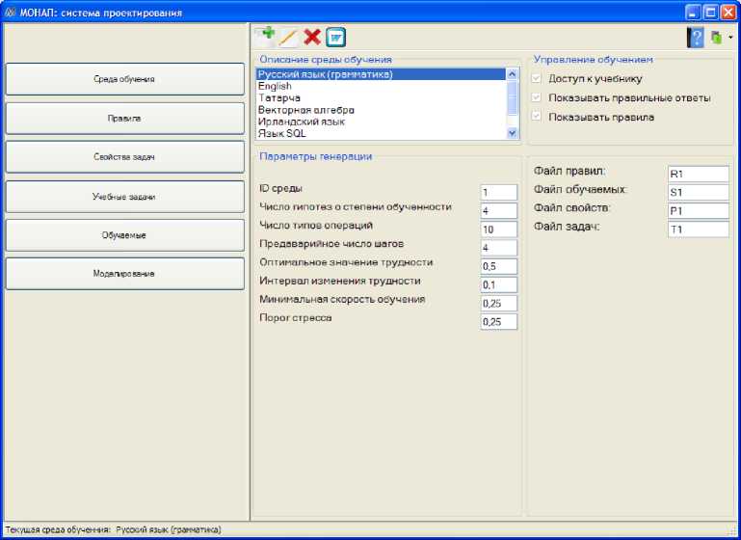Click the Оптимальное значение трудности field
The width and height of the screenshot is (741, 540).
click(498, 266)
